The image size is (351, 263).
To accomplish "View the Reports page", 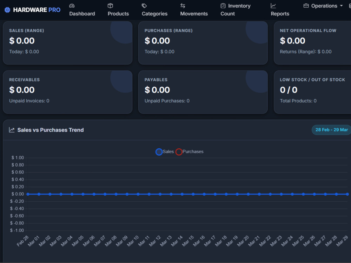I will 280,10.
